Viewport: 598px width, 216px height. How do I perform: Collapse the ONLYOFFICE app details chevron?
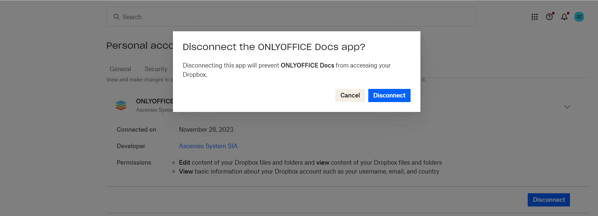click(x=567, y=107)
